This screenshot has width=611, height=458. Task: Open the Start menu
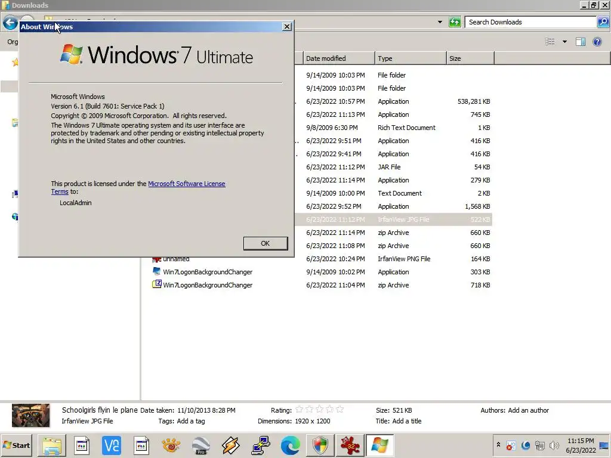point(16,445)
